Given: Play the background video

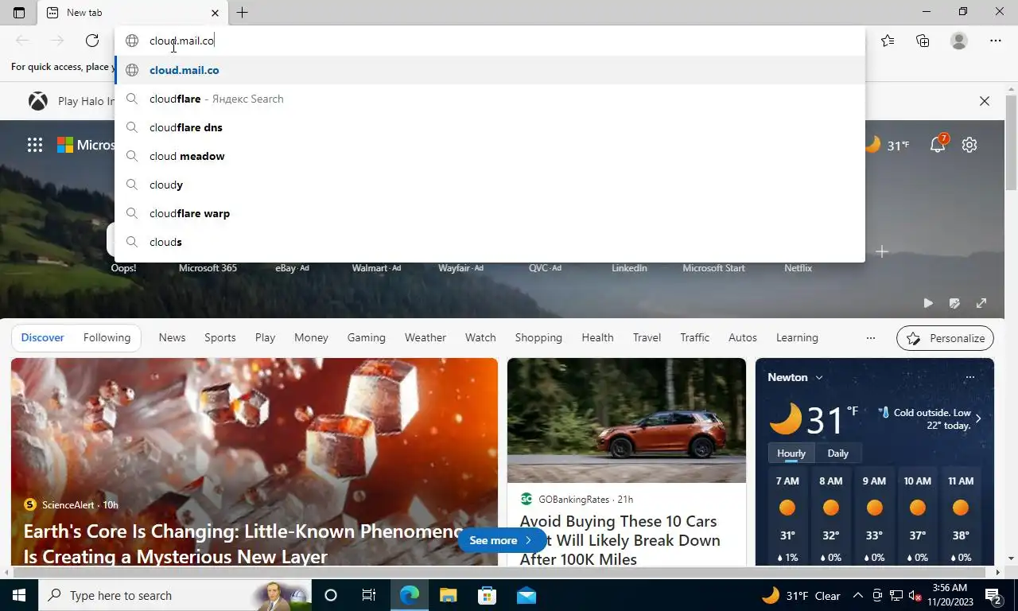Looking at the screenshot, I should (x=928, y=303).
